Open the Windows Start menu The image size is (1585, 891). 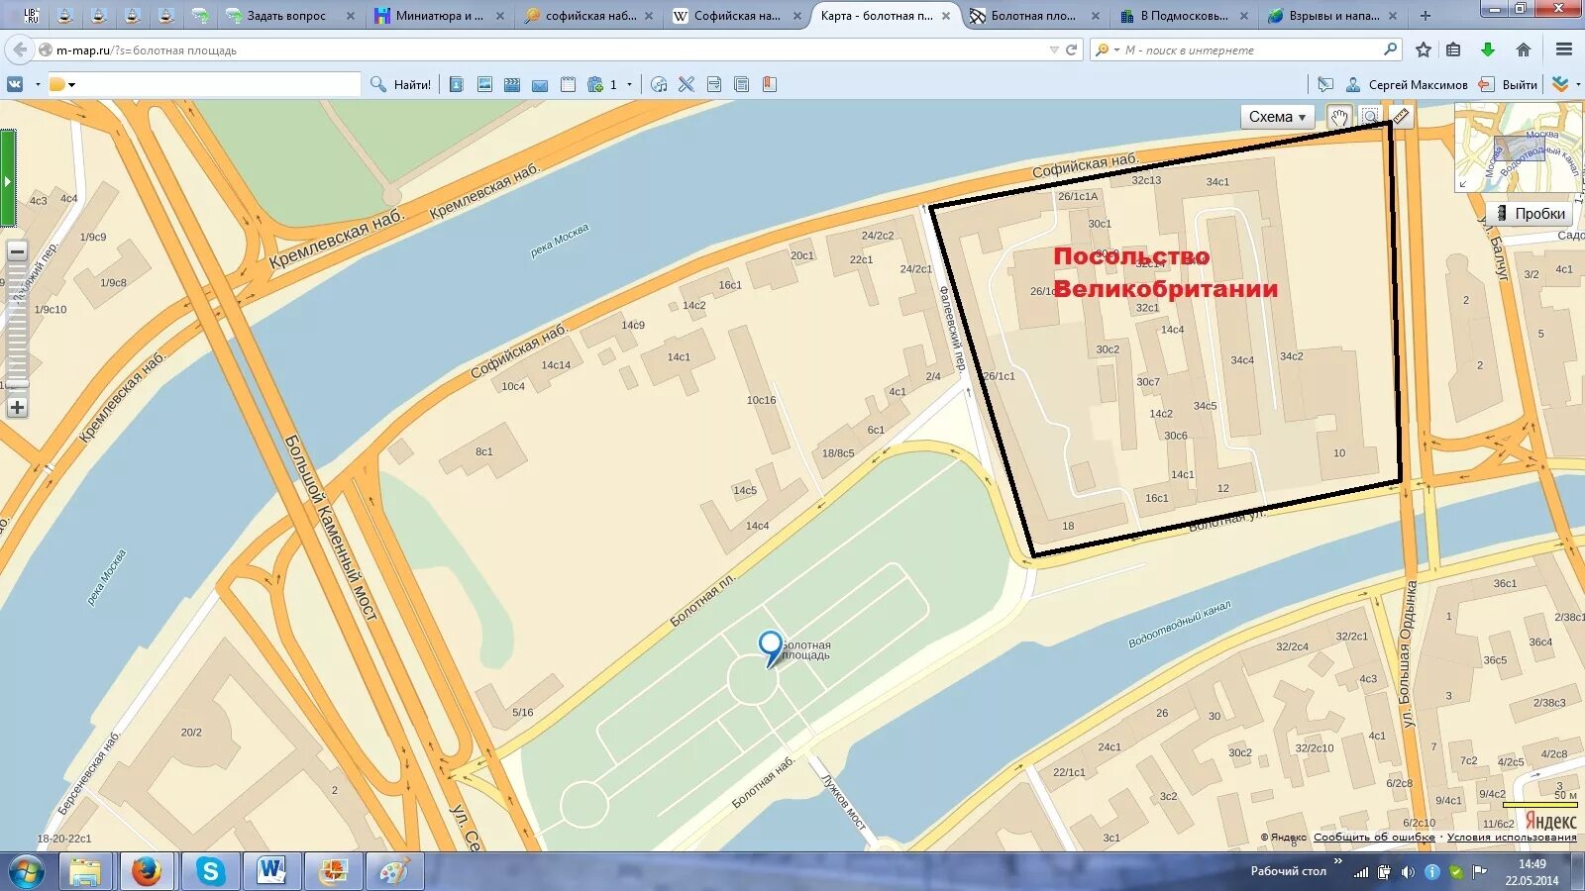click(26, 871)
